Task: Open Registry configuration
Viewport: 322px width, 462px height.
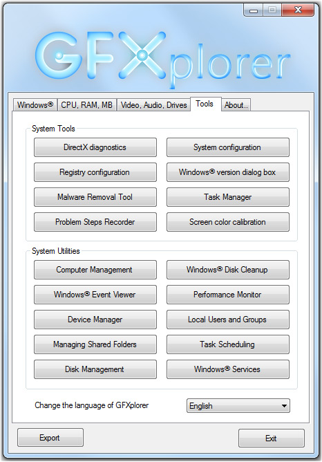Action: click(95, 172)
